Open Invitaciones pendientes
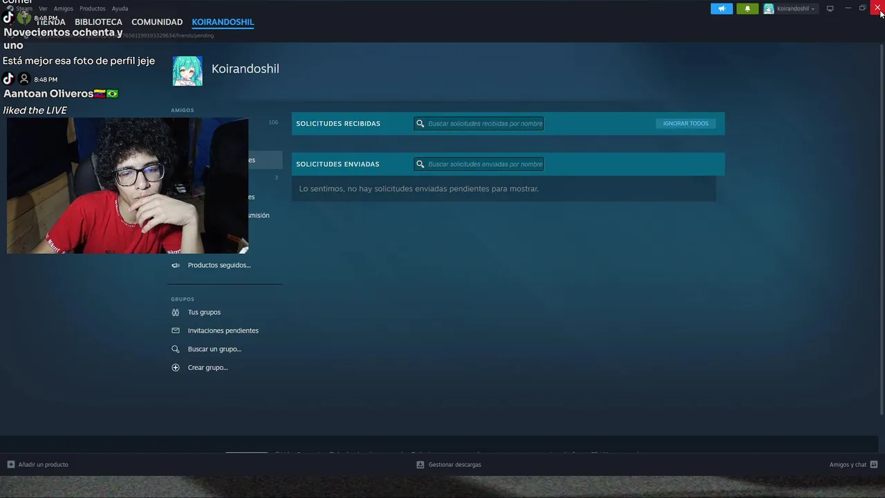The width and height of the screenshot is (885, 498). coord(223,331)
